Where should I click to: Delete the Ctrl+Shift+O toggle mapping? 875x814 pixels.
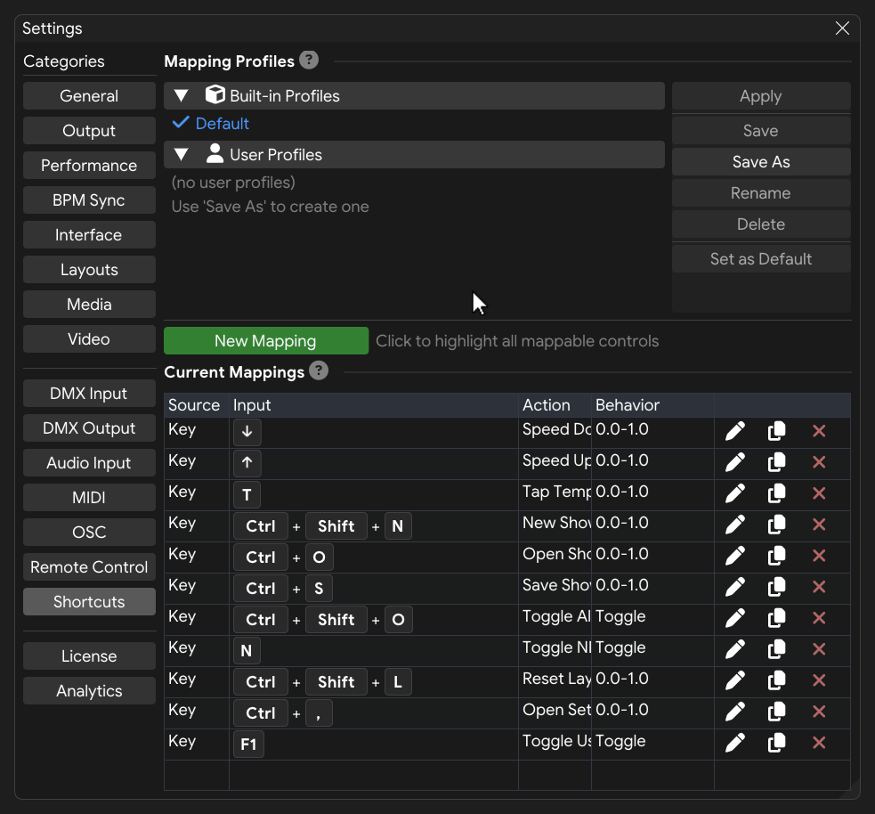[x=819, y=619]
